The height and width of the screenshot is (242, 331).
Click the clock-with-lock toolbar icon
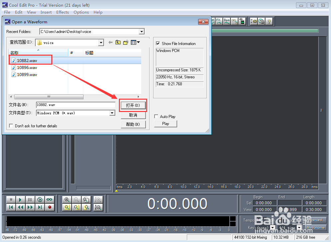coord(261,21)
